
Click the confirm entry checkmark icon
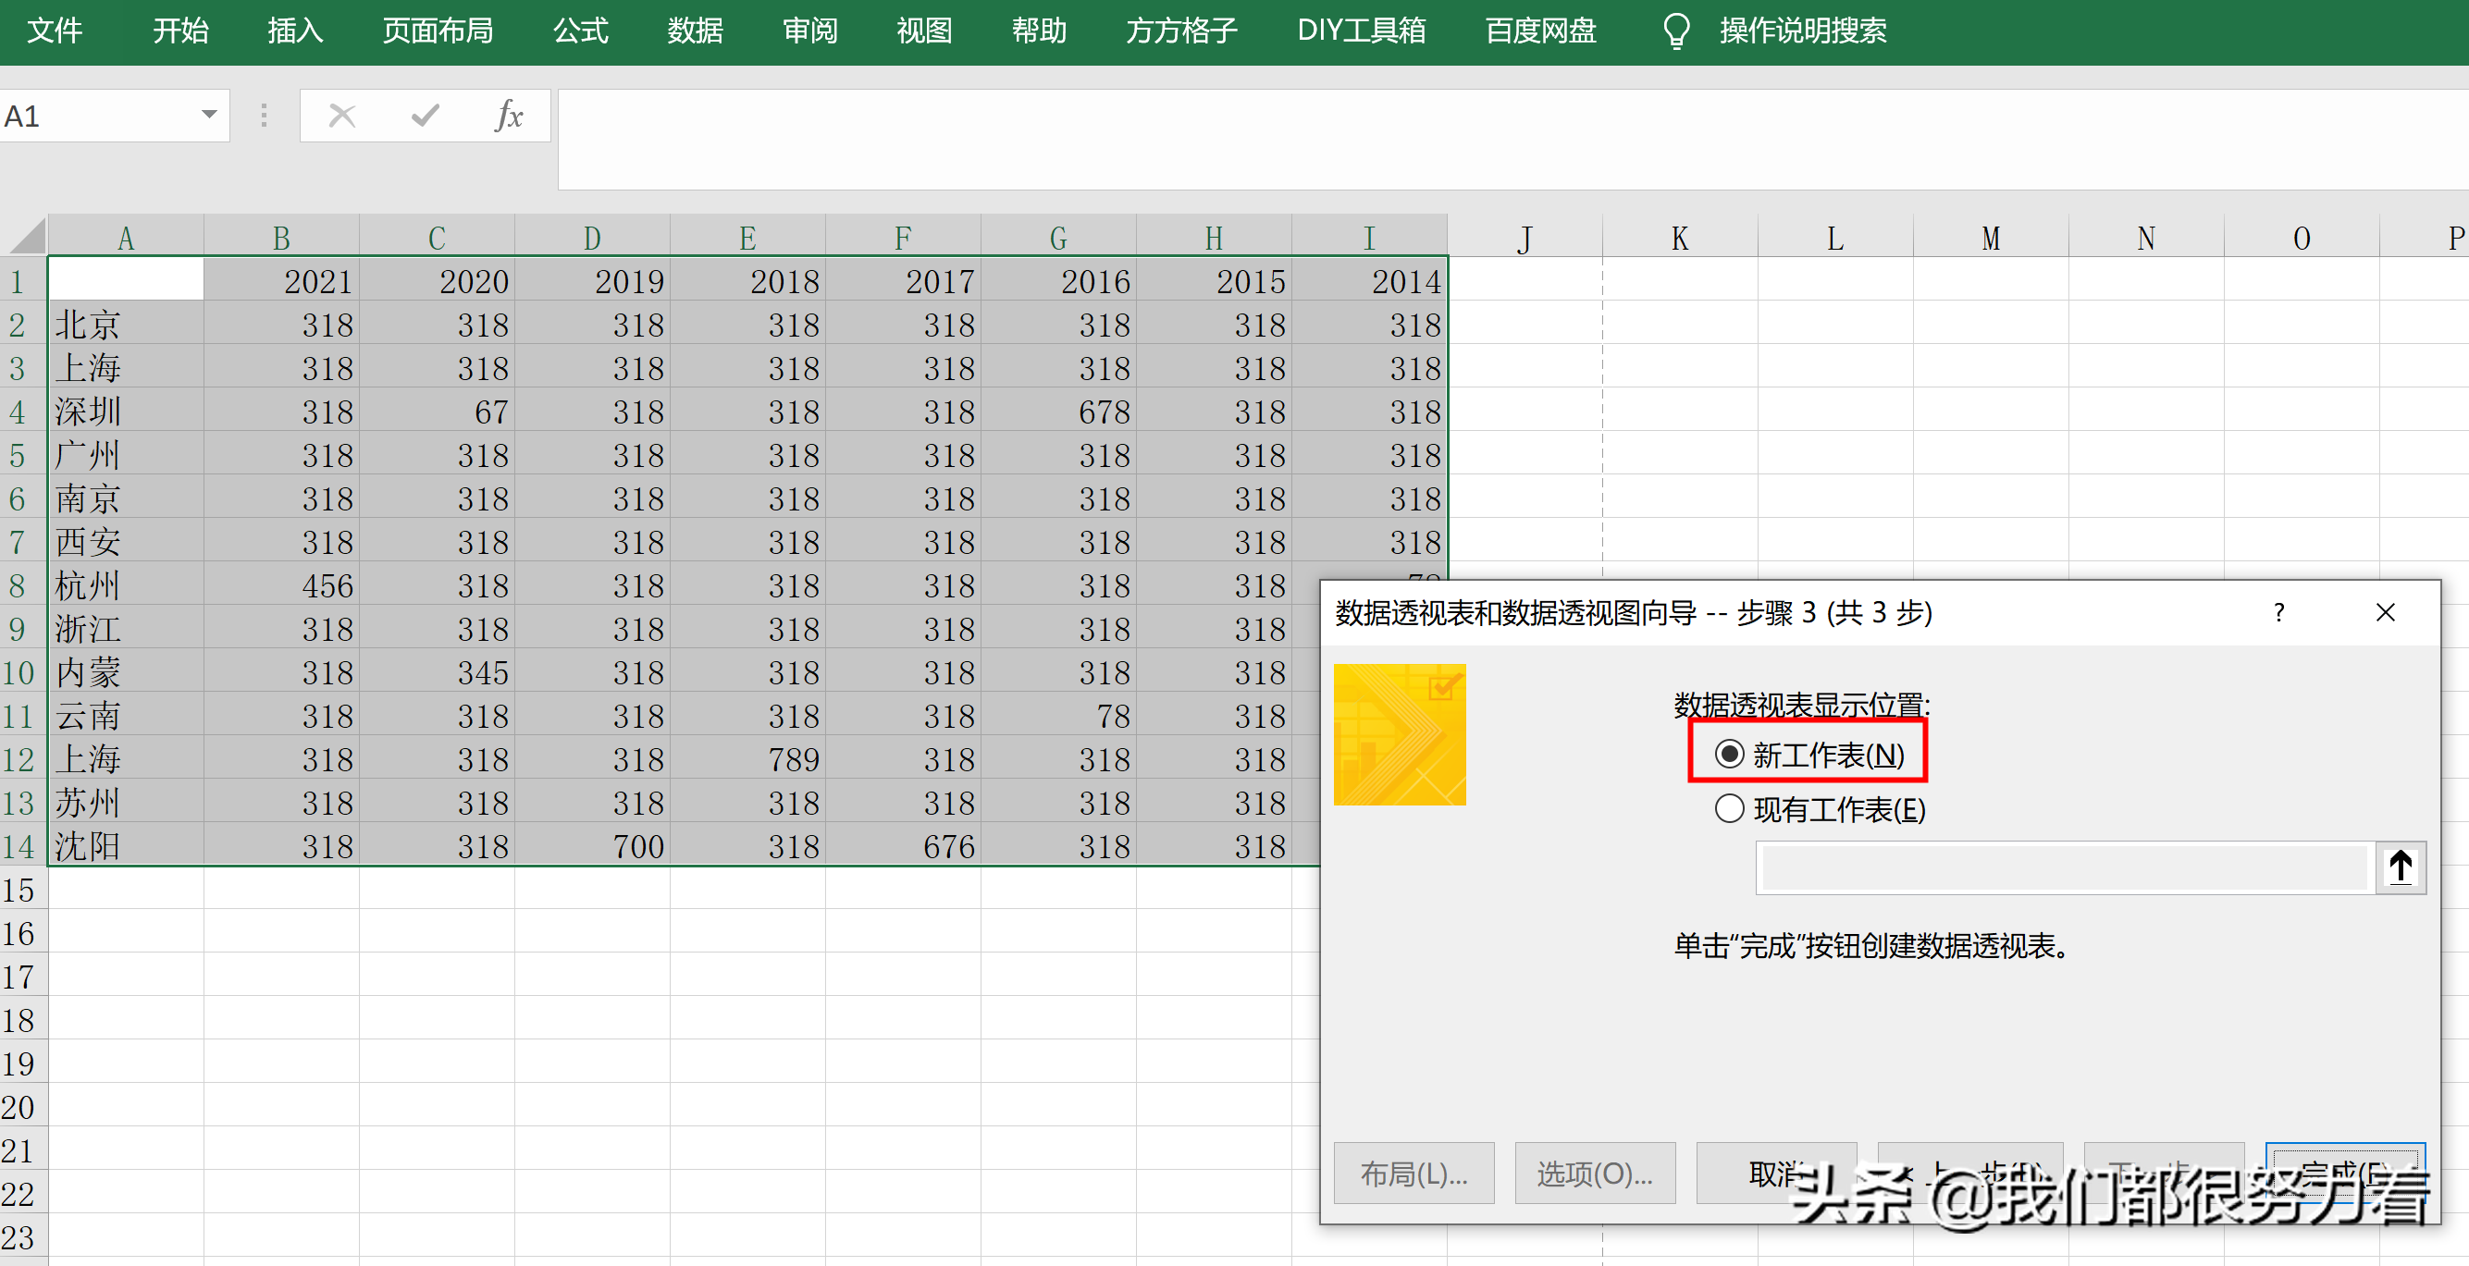pos(425,116)
